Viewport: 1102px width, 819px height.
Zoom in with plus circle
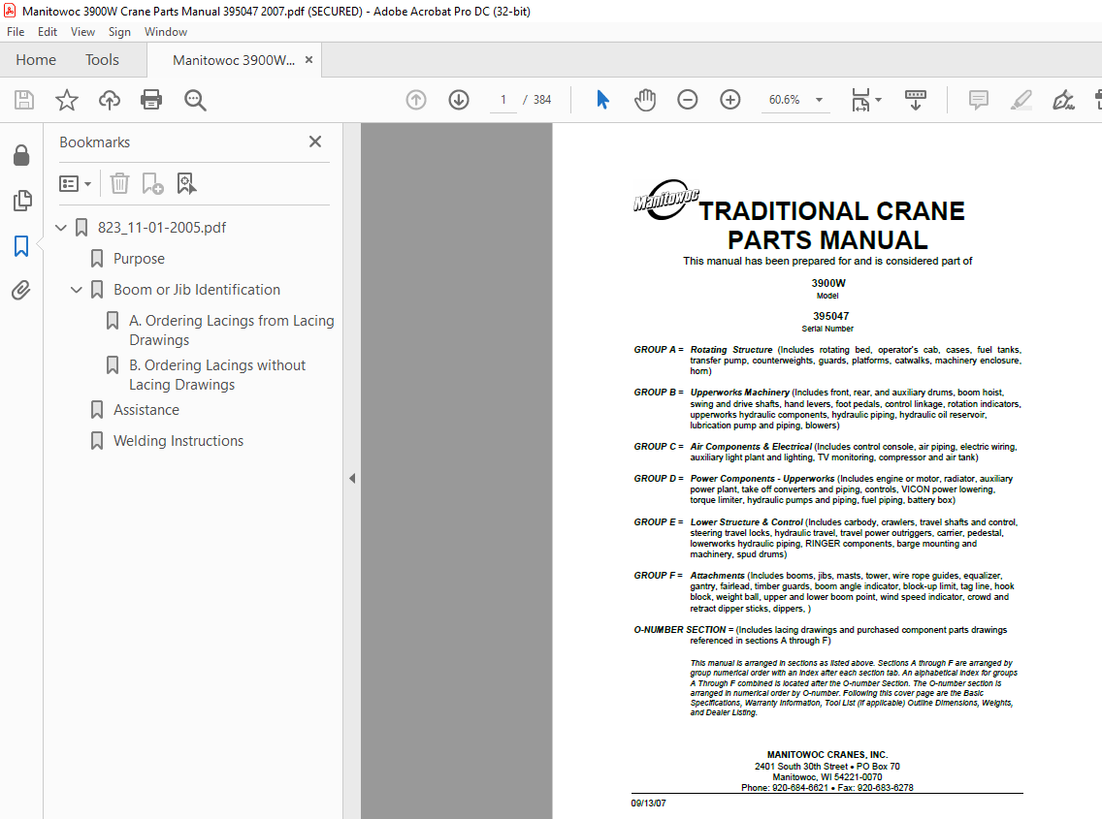point(730,100)
